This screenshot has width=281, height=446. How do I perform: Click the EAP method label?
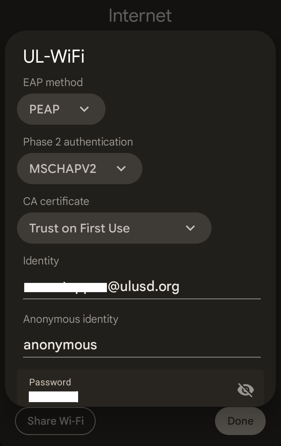(53, 82)
